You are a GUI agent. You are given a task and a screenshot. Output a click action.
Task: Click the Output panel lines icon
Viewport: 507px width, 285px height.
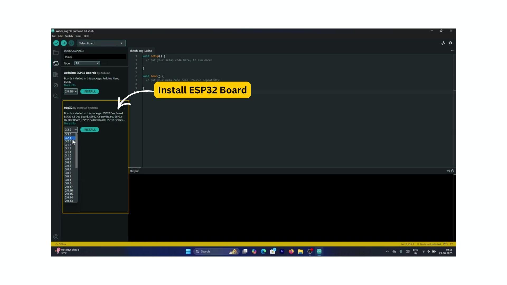448,171
